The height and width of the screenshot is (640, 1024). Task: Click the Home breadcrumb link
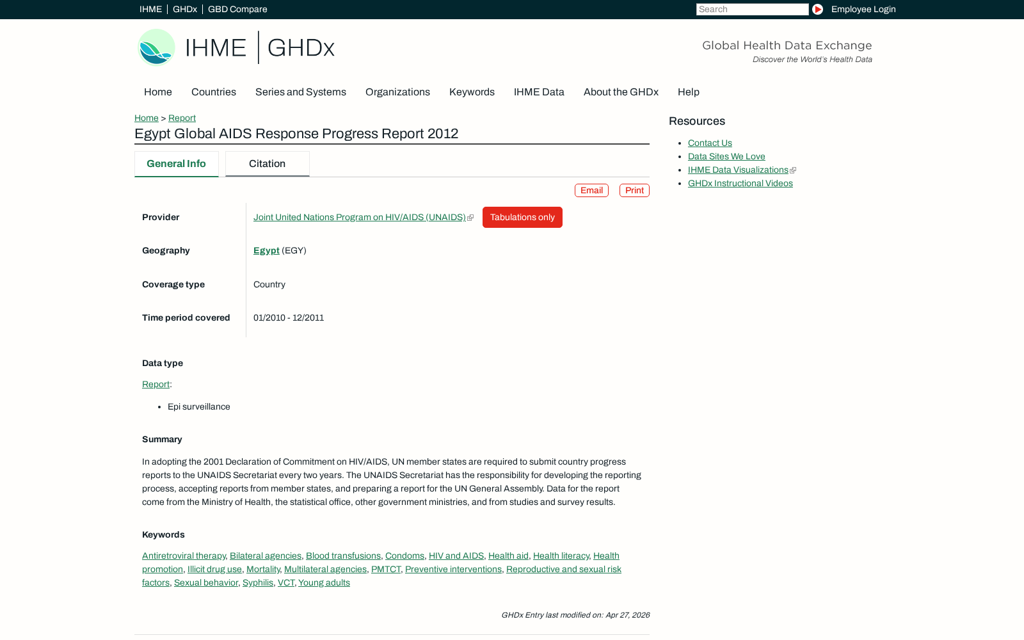(x=147, y=118)
